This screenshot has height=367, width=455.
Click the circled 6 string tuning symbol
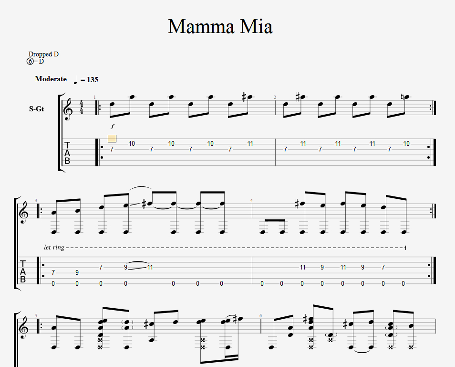click(31, 61)
